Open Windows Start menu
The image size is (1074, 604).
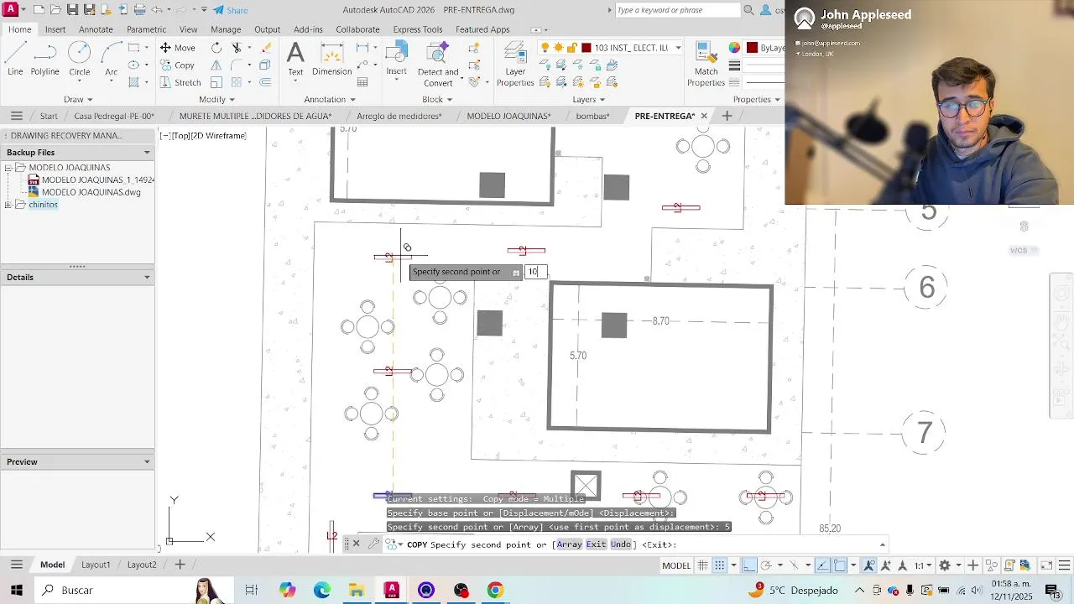17,590
